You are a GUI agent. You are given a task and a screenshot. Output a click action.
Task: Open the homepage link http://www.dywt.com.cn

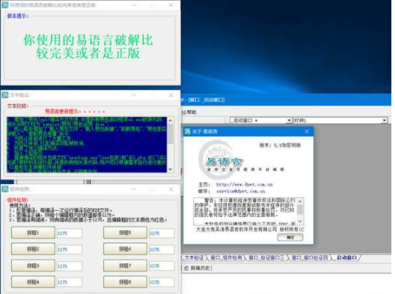point(244,185)
